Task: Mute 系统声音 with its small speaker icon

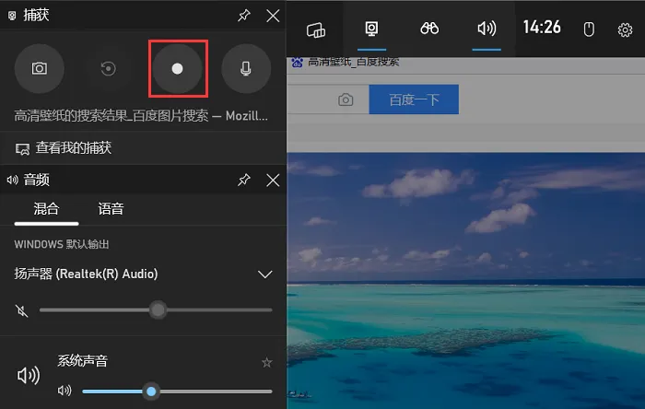Action: coord(64,391)
